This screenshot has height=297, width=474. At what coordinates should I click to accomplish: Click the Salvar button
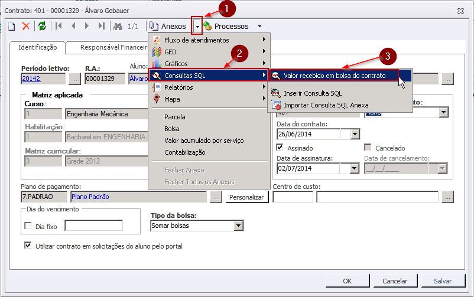click(x=442, y=281)
